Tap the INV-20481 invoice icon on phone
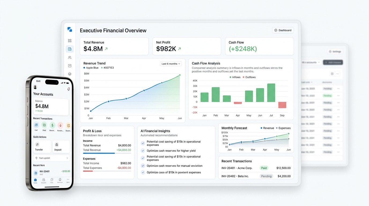 pos(36,173)
